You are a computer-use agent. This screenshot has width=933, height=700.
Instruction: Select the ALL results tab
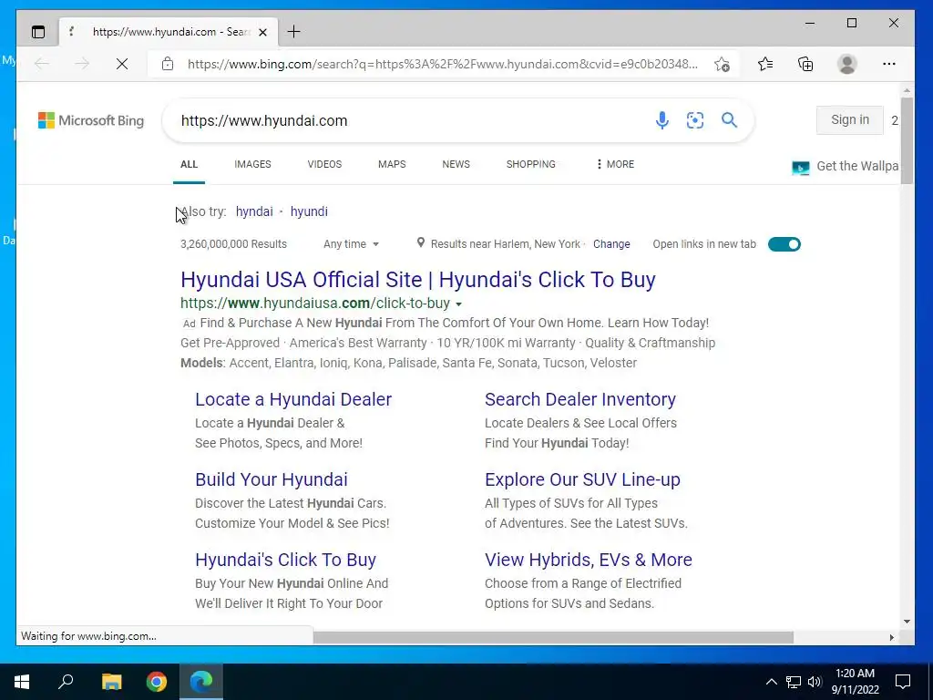[189, 164]
